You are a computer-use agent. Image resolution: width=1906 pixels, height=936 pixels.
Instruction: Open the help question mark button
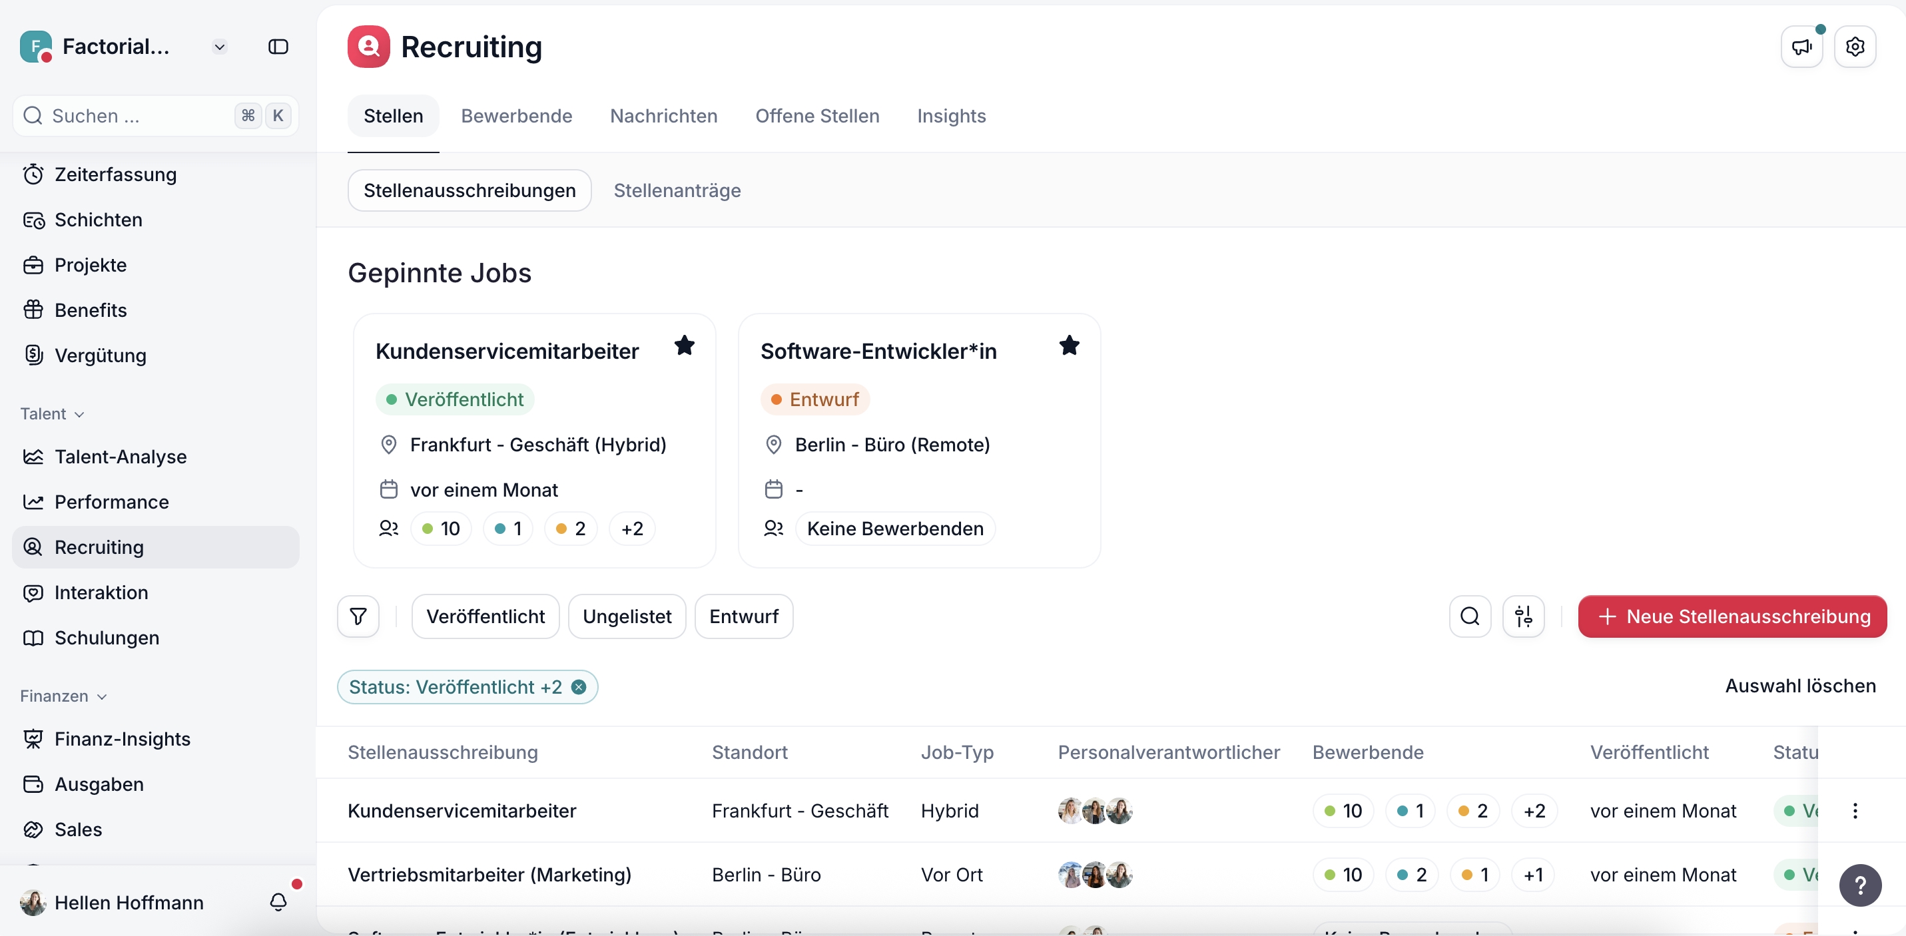tap(1859, 885)
